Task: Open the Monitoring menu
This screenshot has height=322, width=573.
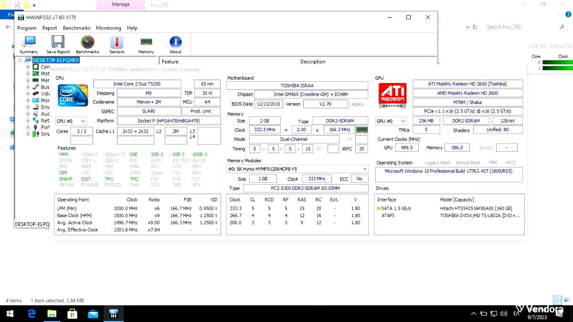Action: click(x=108, y=28)
